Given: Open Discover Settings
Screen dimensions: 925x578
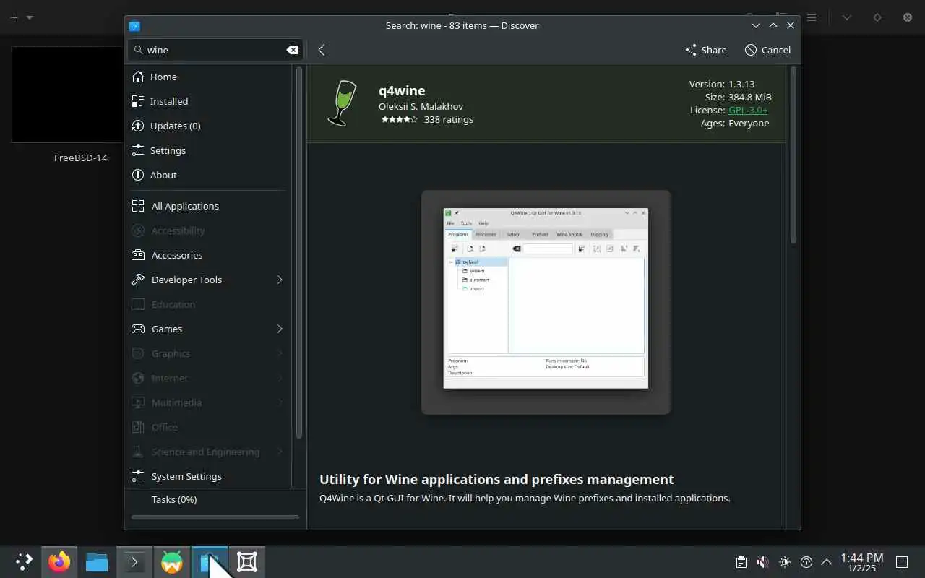Looking at the screenshot, I should click(210, 150).
